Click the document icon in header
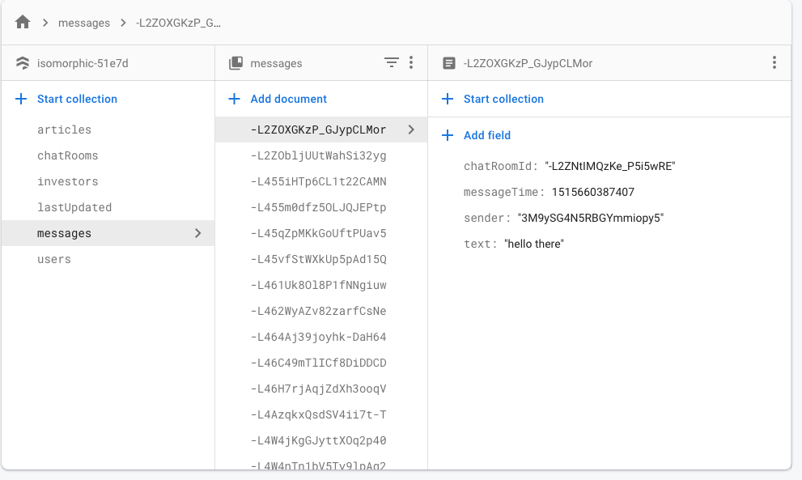The height and width of the screenshot is (480, 802). (x=449, y=63)
